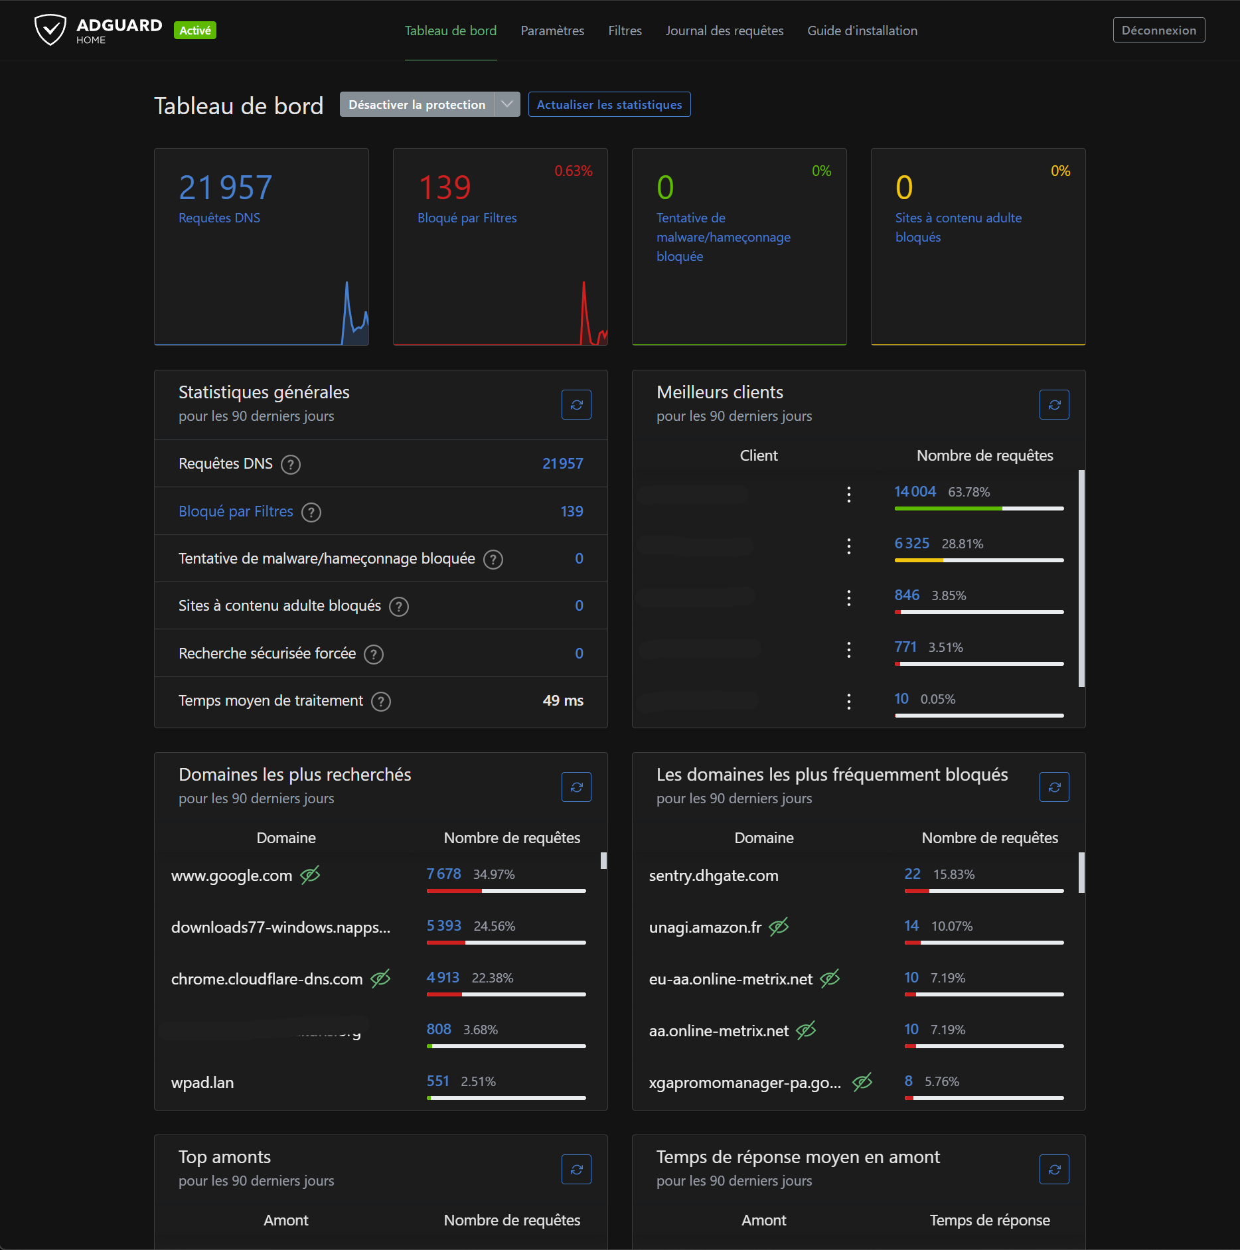Refresh the most frequently blocked domains panel
The image size is (1240, 1250).
pos(1054,787)
